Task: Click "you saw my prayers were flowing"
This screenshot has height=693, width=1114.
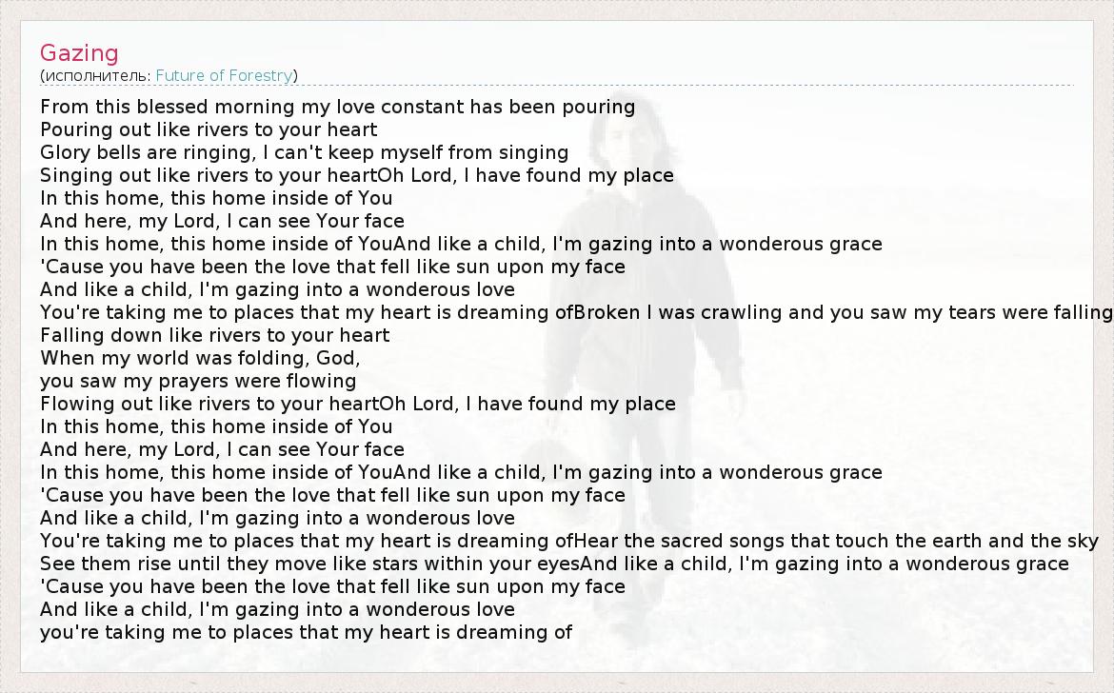Action: (x=198, y=381)
